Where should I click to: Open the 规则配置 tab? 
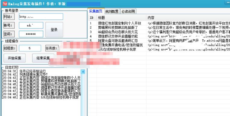point(112,11)
